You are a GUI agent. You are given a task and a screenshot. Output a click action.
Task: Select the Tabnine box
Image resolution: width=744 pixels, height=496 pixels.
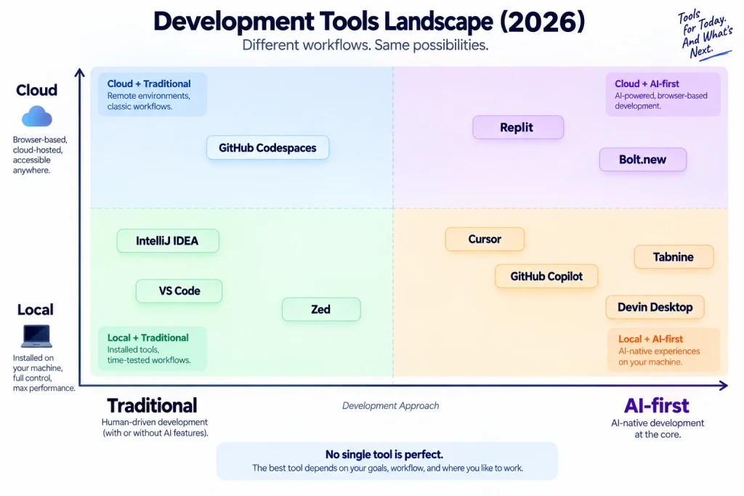pyautogui.click(x=674, y=257)
